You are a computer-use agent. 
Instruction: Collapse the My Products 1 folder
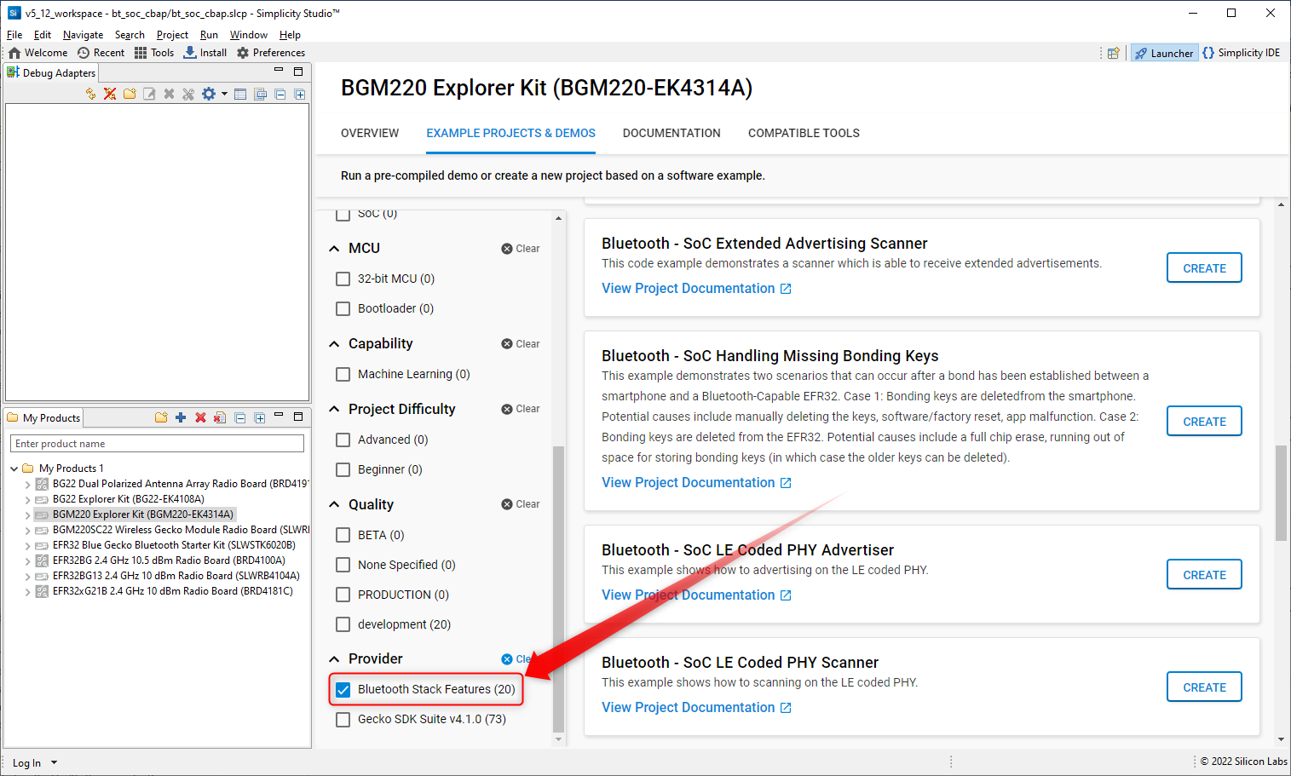click(x=14, y=468)
